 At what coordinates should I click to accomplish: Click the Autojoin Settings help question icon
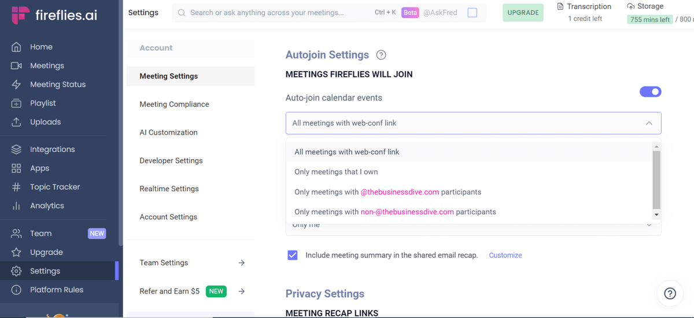(381, 55)
